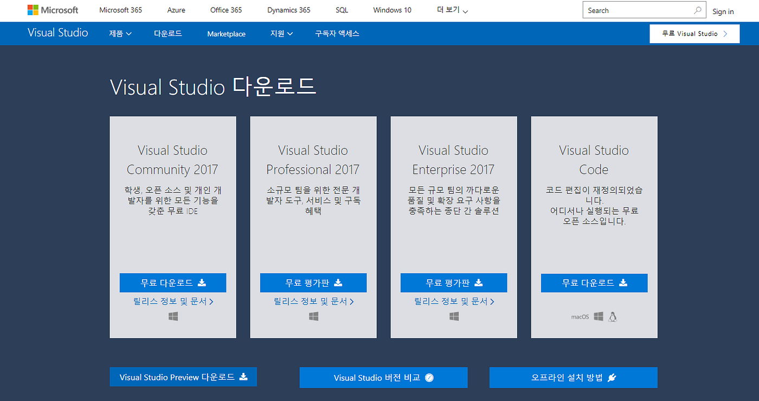Click the arrow icon on 무료 Visual Studio button
The height and width of the screenshot is (401, 759).
point(725,34)
